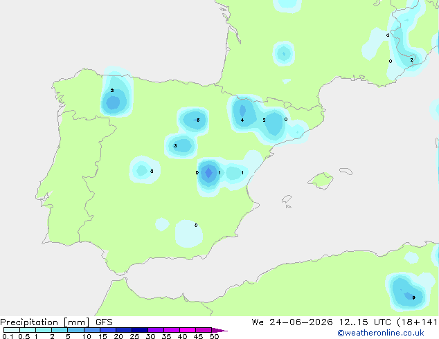Click the 20 to 25 mm legend swatch
Viewport: 439px width, 339px height.
(123, 330)
